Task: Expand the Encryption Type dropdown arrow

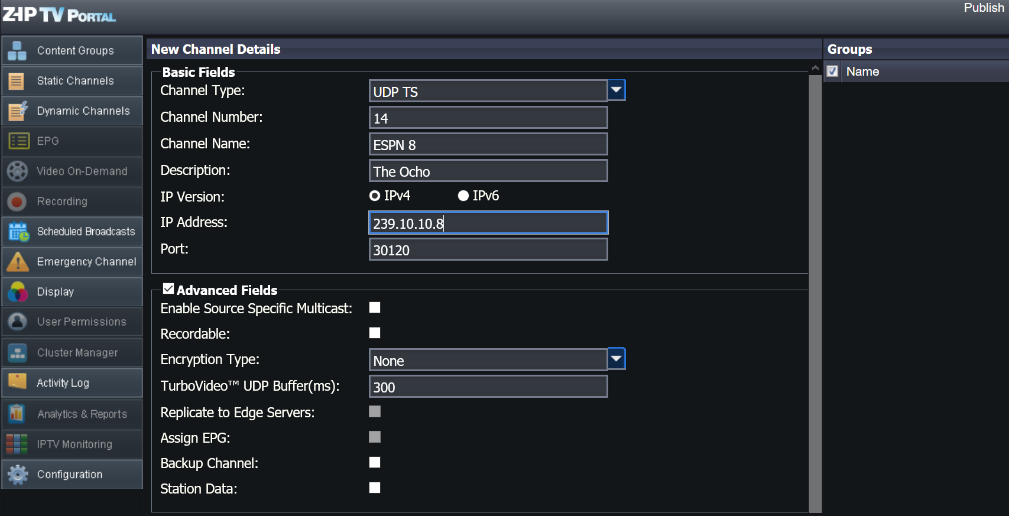Action: [x=616, y=359]
